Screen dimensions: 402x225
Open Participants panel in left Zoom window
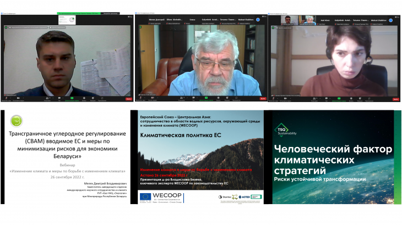(47, 98)
